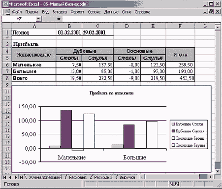
Task: Expand the Name Box dropdown arrow
Action: [x=38, y=19]
